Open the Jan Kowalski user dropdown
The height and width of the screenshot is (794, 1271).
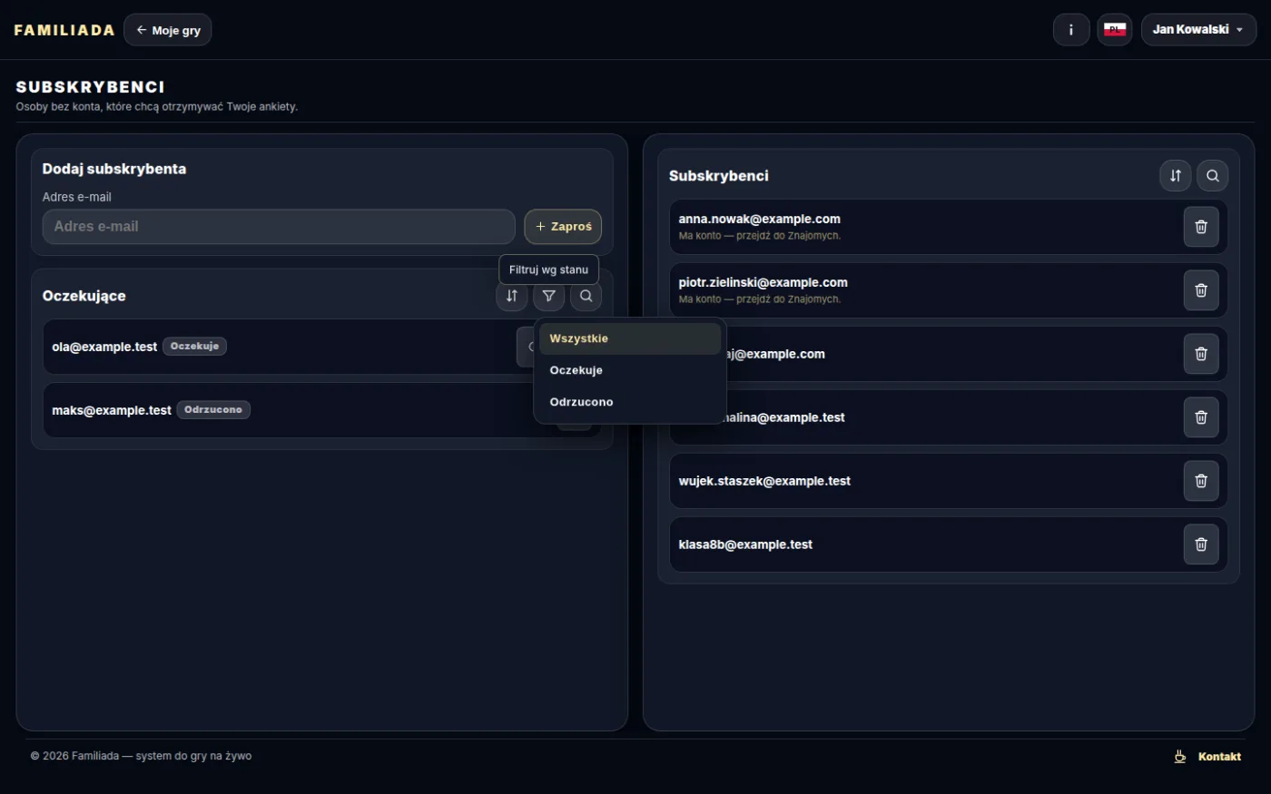pyautogui.click(x=1198, y=30)
